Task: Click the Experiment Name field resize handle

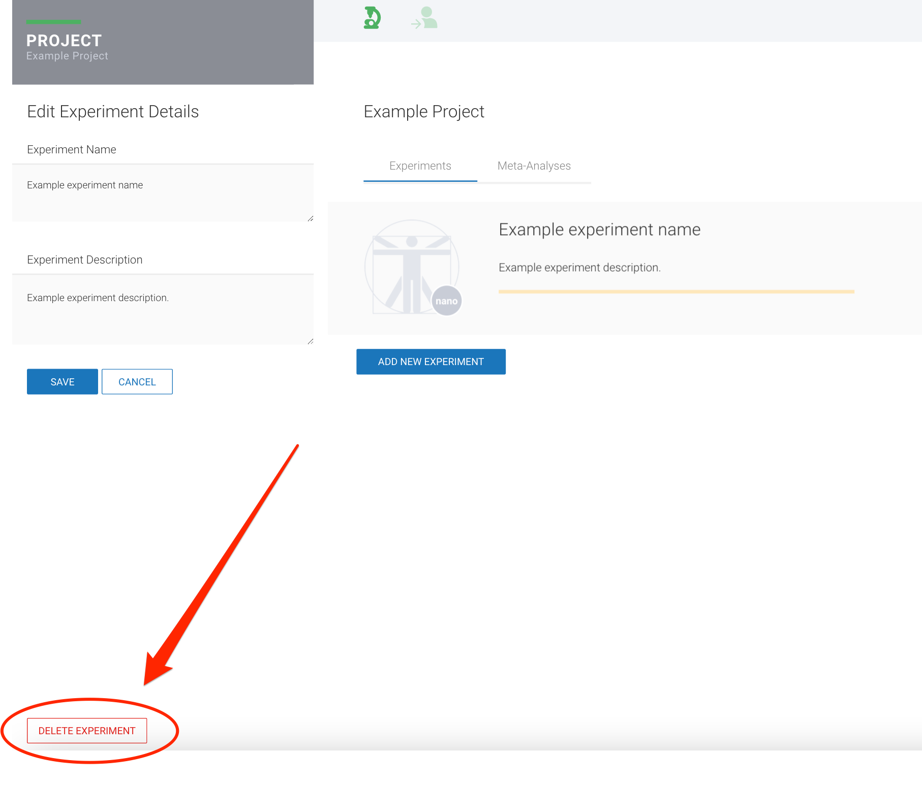Action: [x=310, y=218]
